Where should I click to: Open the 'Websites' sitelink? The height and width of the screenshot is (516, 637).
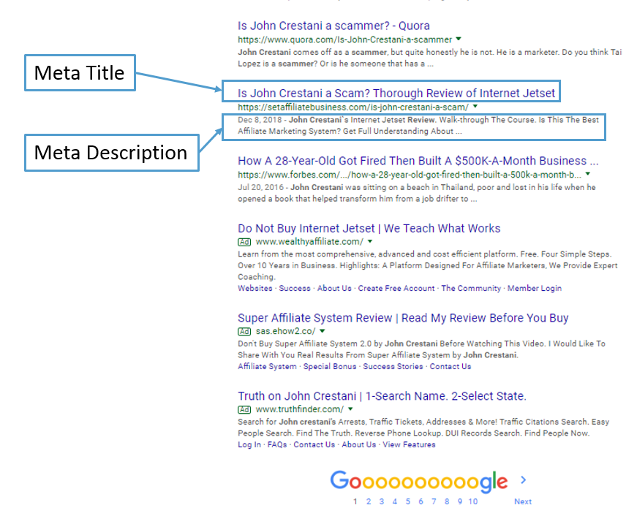(x=255, y=288)
